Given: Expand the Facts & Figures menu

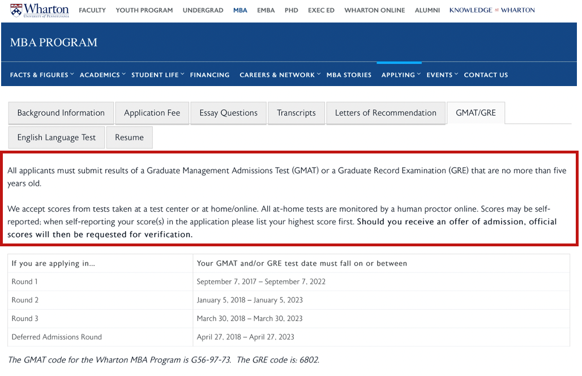Looking at the screenshot, I should (x=42, y=75).
